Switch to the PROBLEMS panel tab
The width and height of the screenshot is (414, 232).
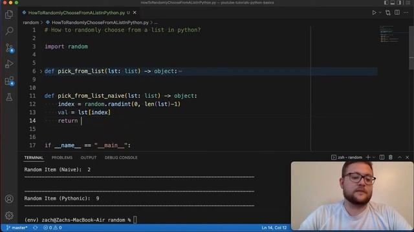point(62,157)
